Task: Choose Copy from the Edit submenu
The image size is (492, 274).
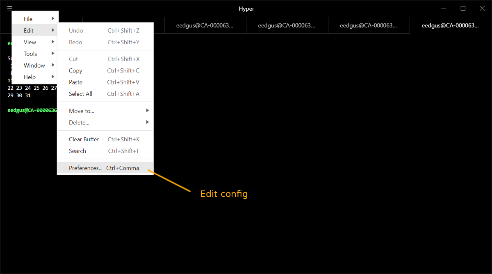Action: 105,70
